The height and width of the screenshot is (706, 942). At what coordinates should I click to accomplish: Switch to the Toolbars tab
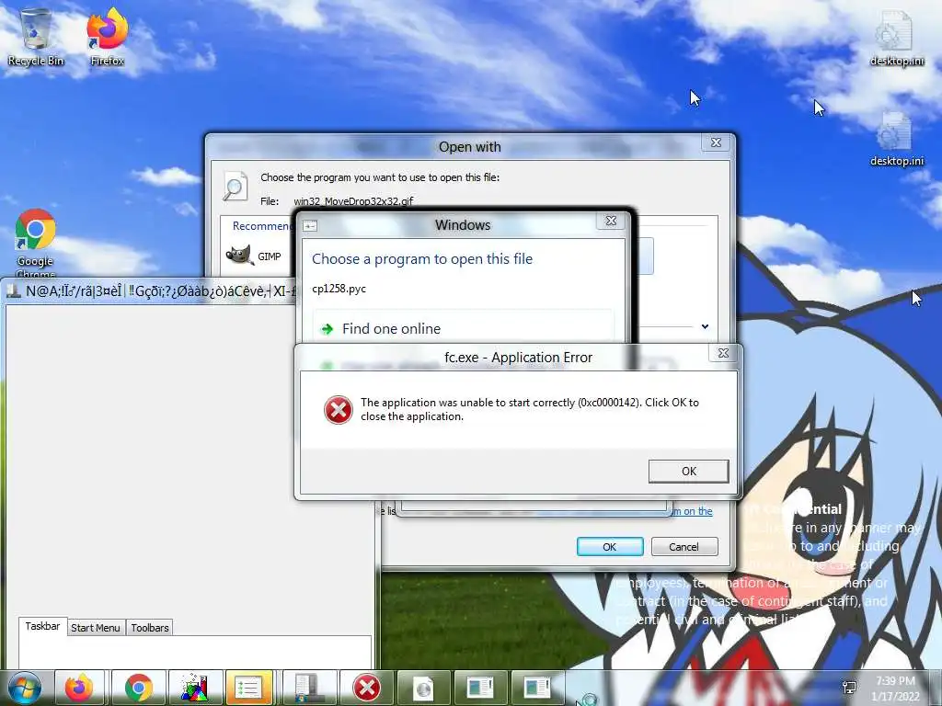click(150, 628)
